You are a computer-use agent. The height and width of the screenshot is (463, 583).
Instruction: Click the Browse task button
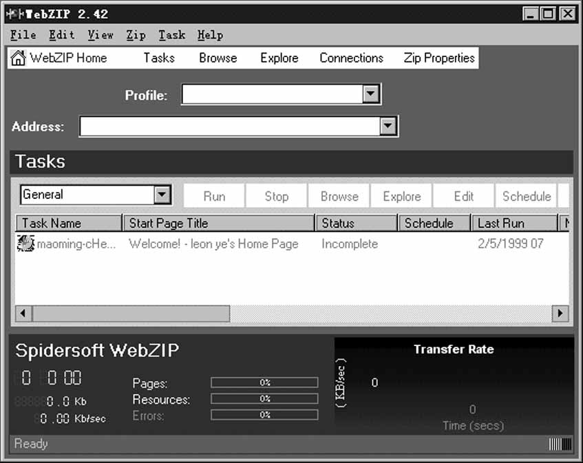[339, 196]
